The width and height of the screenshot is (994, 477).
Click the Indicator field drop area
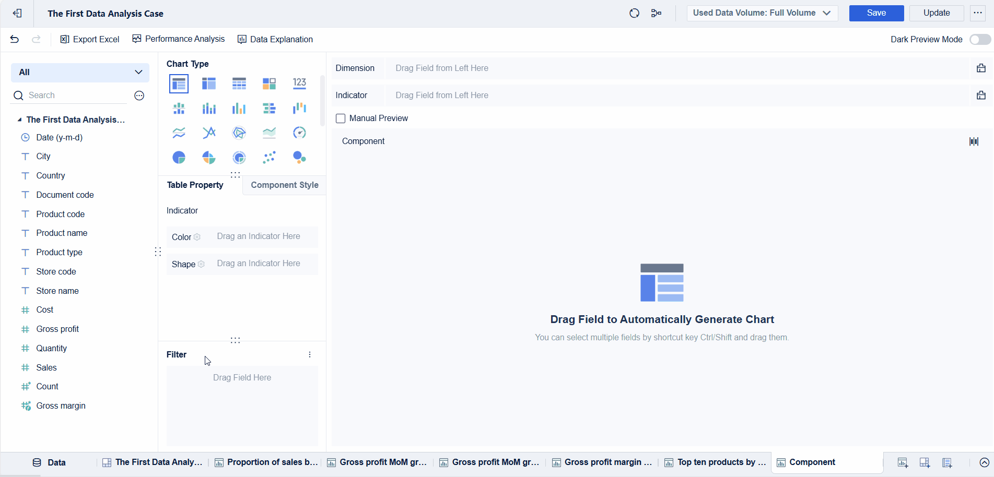(x=676, y=96)
